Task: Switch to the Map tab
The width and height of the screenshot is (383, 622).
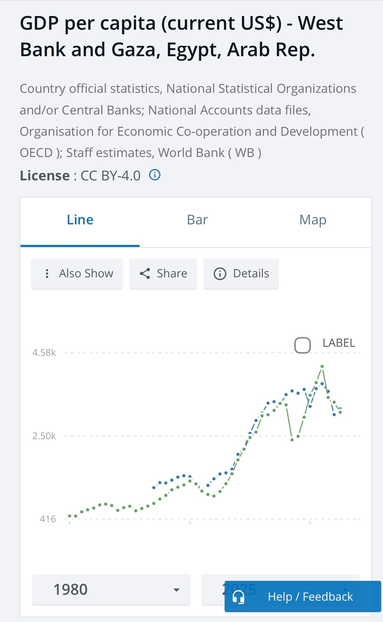Action: (x=313, y=220)
